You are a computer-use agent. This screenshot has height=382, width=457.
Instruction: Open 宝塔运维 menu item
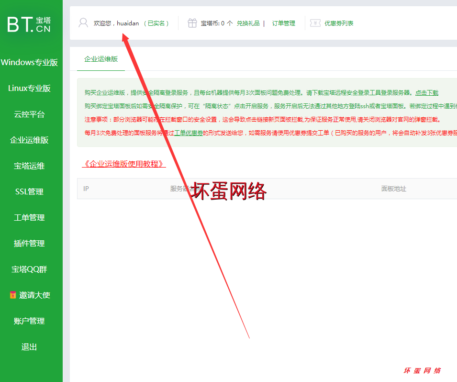point(29,166)
